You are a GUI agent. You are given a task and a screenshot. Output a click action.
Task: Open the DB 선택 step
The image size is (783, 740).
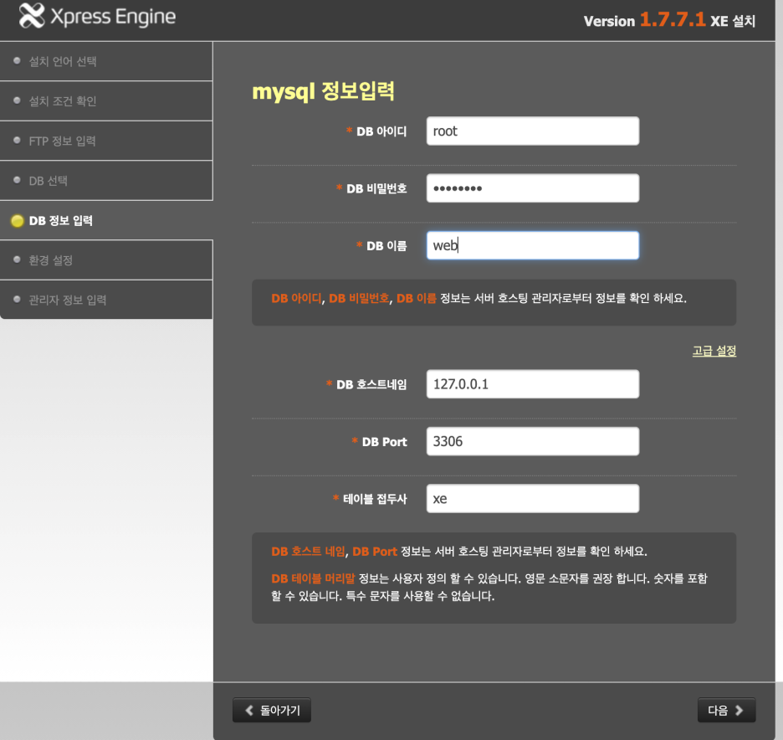coord(106,180)
